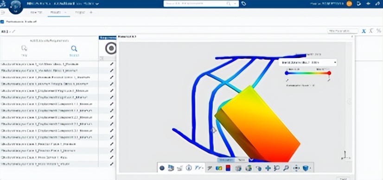Click the Performance Trade-off widget title

pos(21,22)
